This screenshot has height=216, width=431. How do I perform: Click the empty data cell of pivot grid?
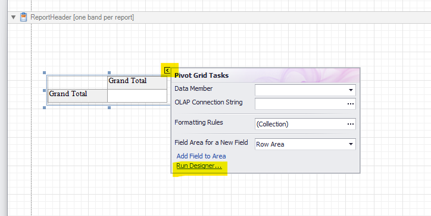tap(137, 96)
